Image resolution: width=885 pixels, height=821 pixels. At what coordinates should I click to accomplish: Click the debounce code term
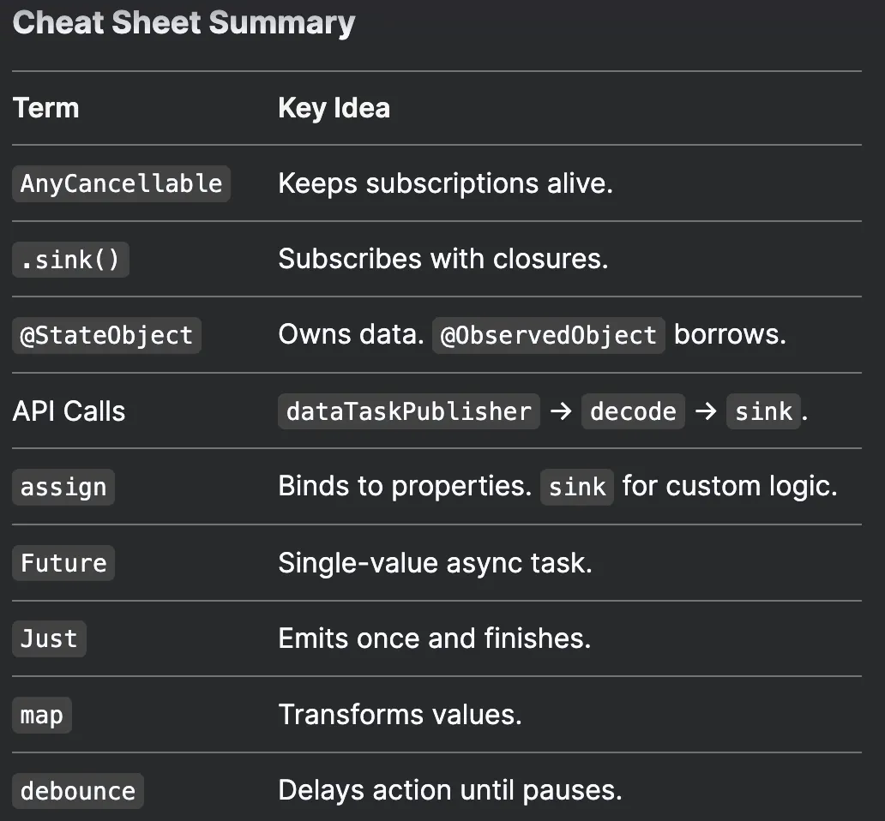tap(78, 790)
